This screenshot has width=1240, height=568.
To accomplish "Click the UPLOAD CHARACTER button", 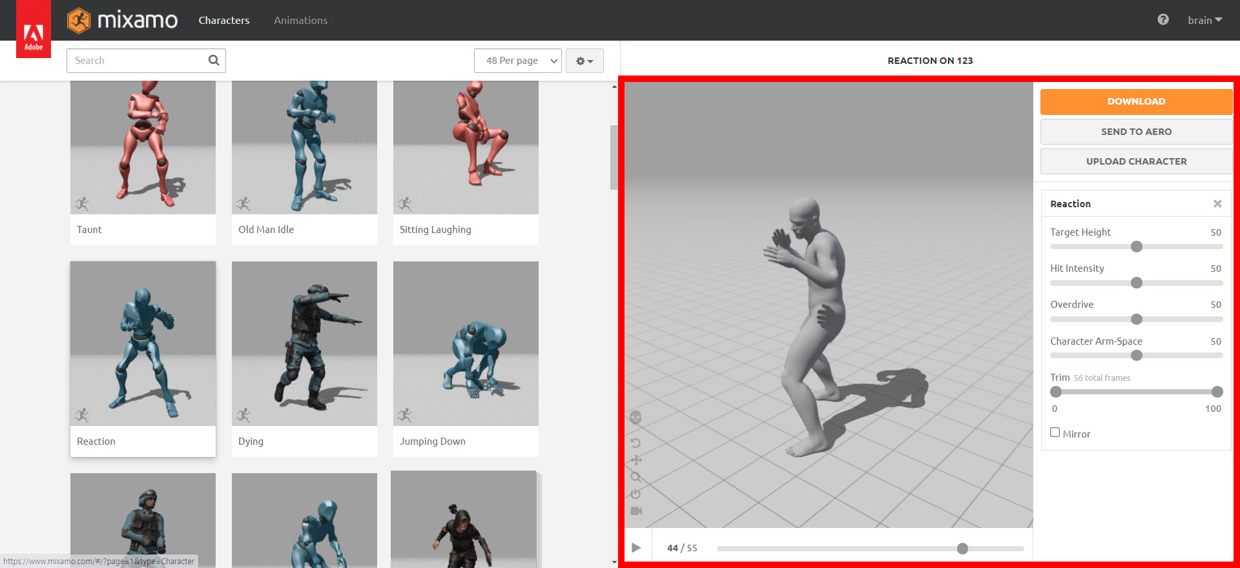I will (x=1136, y=161).
